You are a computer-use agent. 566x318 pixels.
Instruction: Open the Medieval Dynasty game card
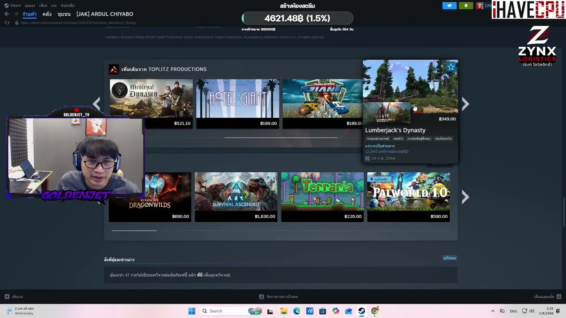click(151, 104)
